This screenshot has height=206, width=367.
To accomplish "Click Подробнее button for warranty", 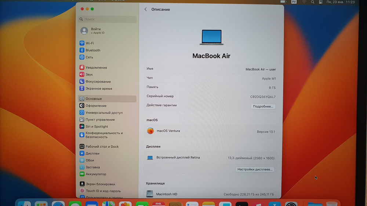I will [x=263, y=106].
